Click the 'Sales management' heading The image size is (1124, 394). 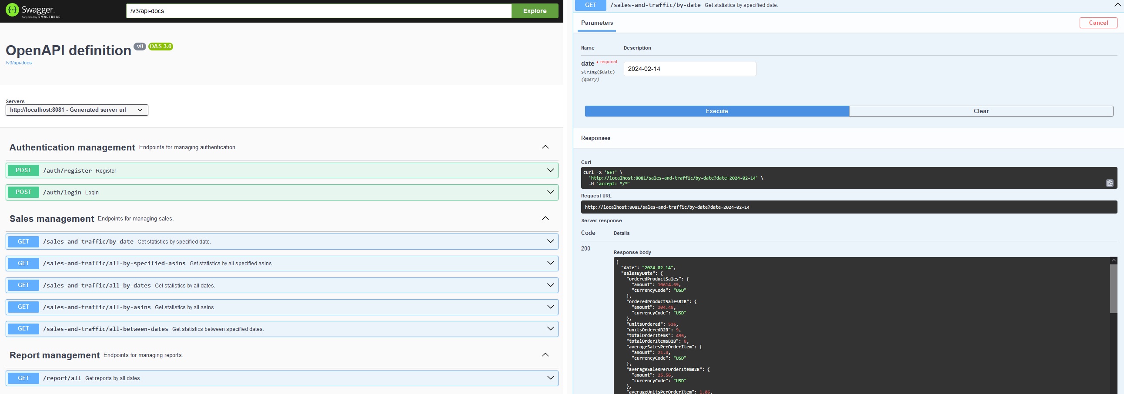click(52, 219)
